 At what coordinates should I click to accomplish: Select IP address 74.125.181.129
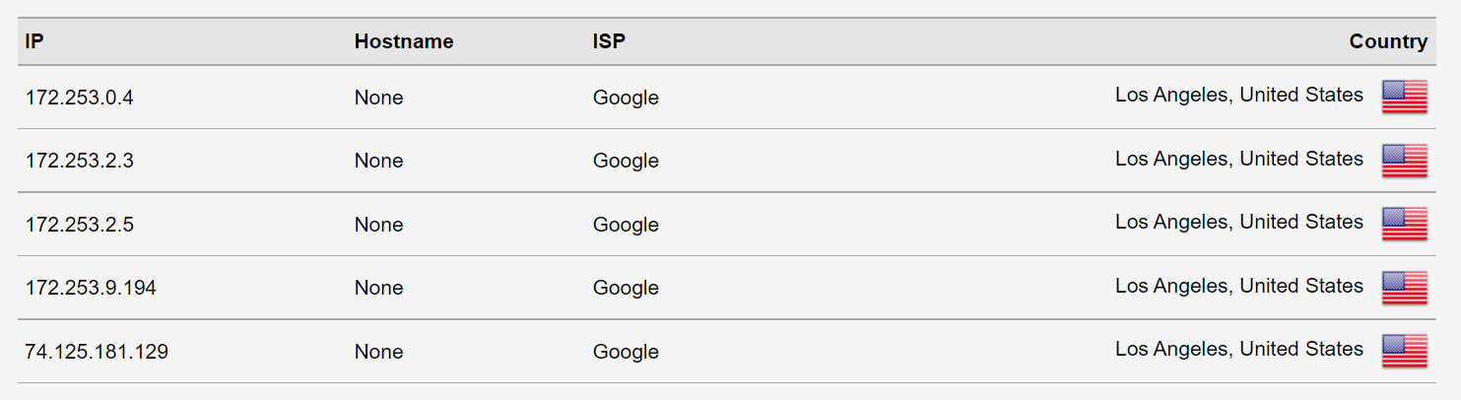coord(97,352)
